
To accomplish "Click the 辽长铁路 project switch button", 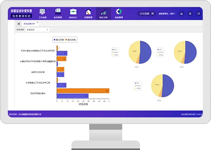I will click(147, 14).
